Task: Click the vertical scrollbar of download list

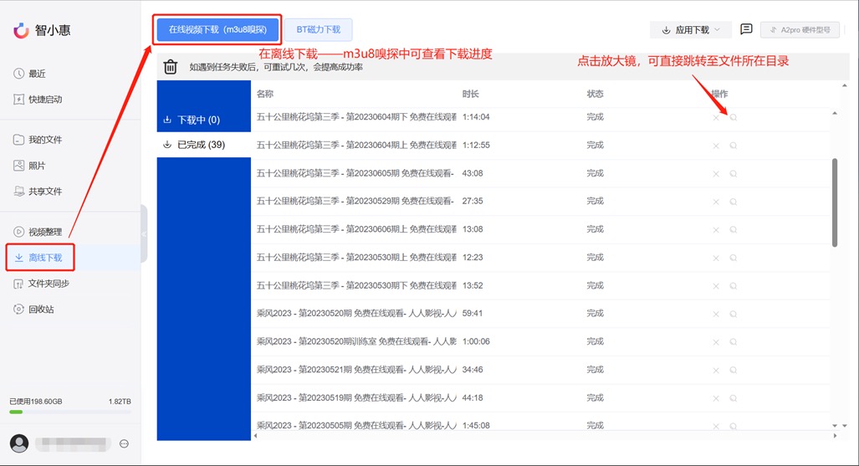Action: (834, 202)
